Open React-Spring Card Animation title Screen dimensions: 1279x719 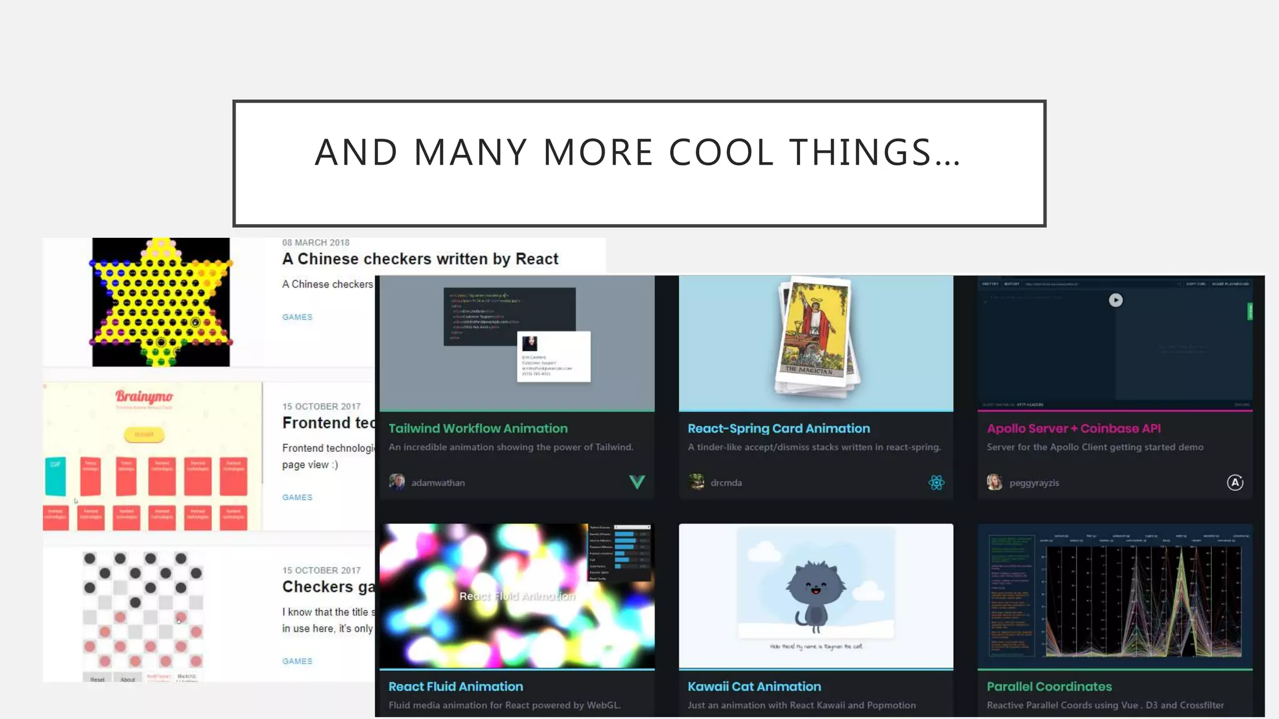click(778, 429)
